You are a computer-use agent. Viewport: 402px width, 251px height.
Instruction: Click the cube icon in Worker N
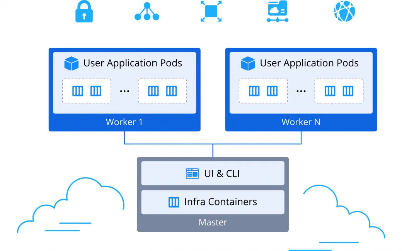click(x=248, y=63)
